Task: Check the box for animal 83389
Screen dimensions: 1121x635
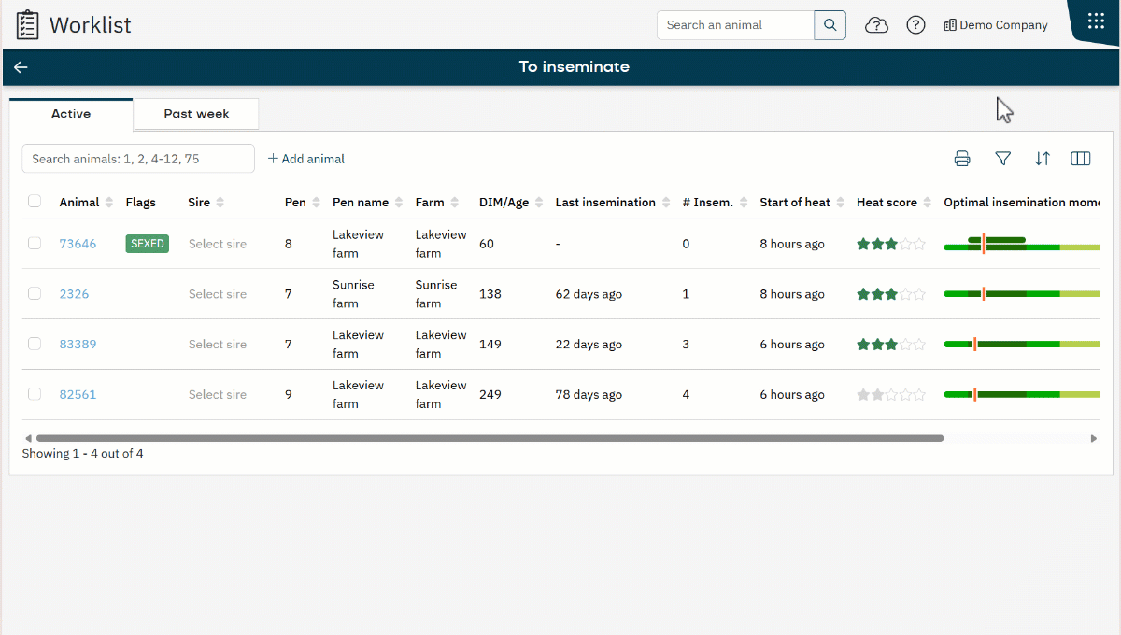Action: (x=35, y=344)
